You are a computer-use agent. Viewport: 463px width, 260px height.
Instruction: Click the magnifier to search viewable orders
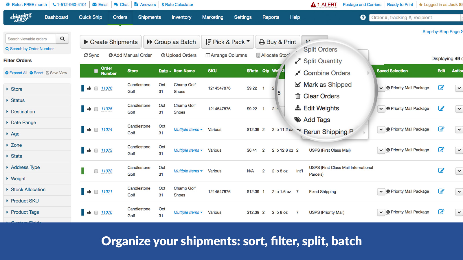coord(63,38)
